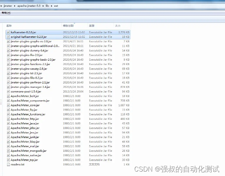The image size is (225, 176).
Task: Click the 2013/3/24 20:04 date cell
Action: [x=73, y=91]
